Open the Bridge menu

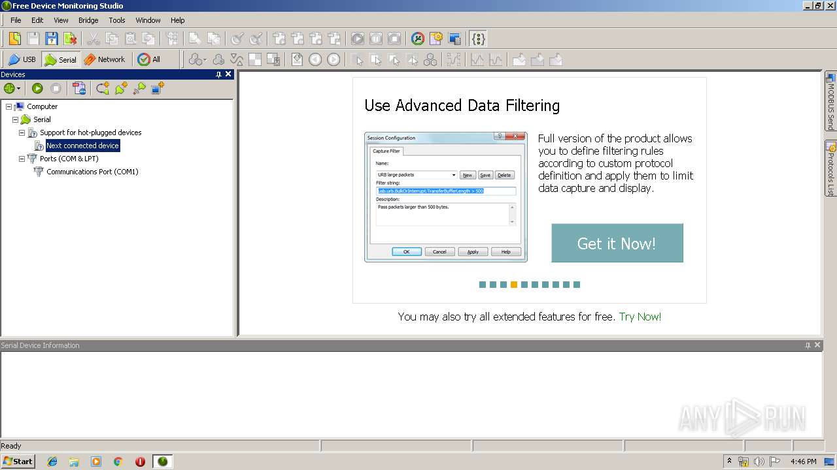(88, 20)
